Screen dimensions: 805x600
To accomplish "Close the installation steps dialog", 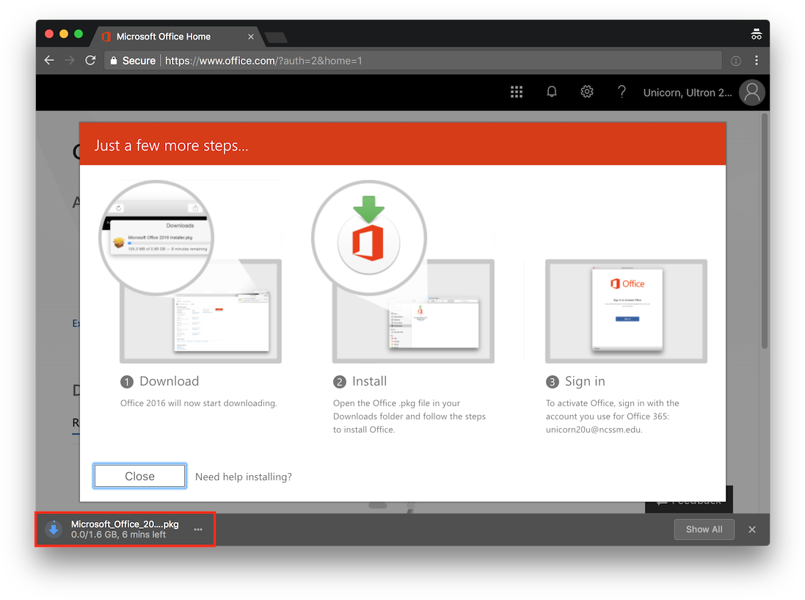I will (x=139, y=476).
